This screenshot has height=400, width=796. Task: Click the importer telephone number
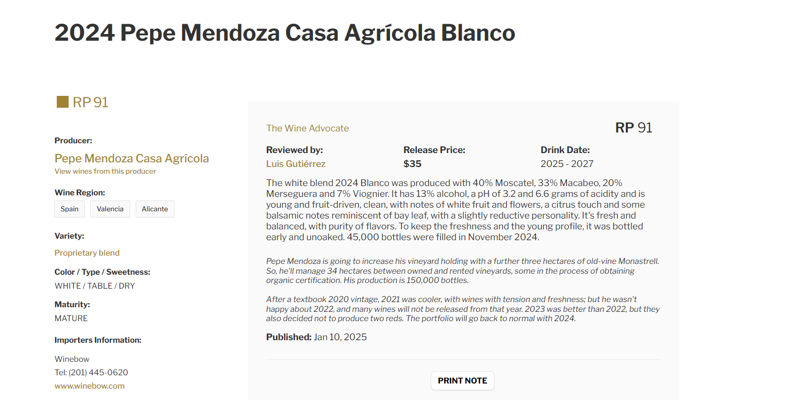click(91, 372)
